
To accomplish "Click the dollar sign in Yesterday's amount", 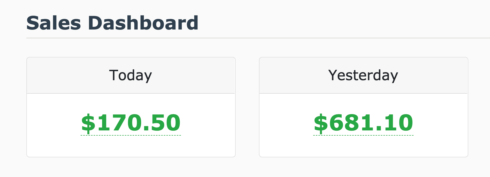I will tap(321, 123).
